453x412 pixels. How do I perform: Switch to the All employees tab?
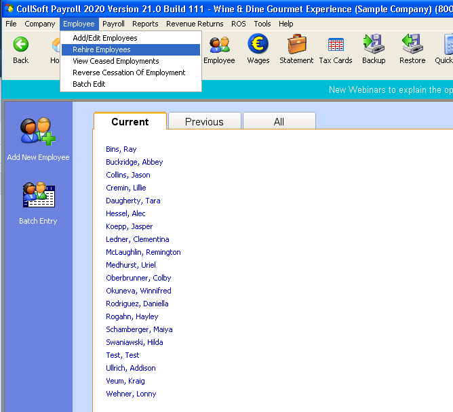coord(279,122)
